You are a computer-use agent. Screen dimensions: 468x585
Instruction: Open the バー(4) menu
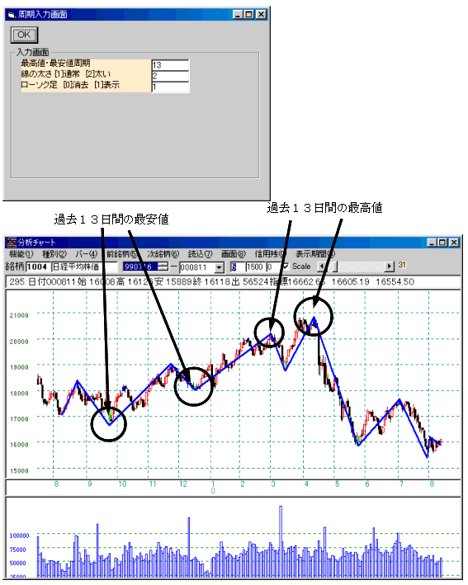(86, 254)
